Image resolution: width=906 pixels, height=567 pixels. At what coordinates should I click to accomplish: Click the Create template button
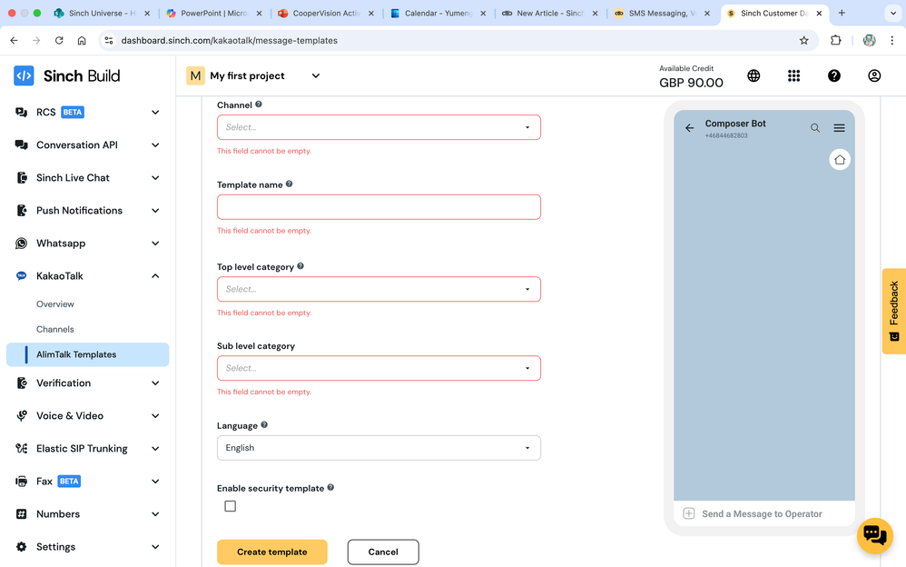point(272,552)
